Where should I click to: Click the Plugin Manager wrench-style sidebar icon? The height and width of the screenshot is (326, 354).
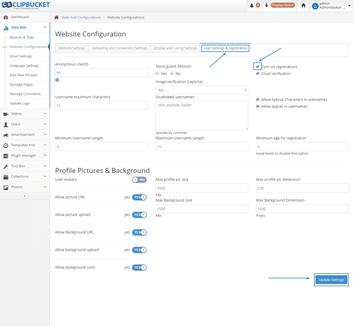pos(6,155)
